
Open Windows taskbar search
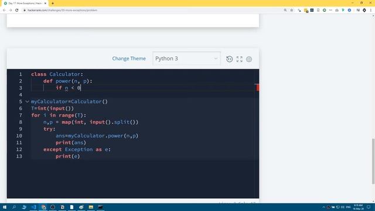click(x=14, y=207)
